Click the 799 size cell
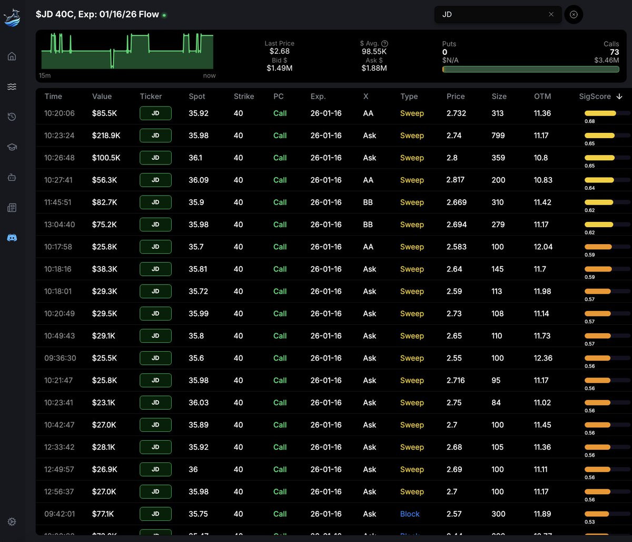 498,135
